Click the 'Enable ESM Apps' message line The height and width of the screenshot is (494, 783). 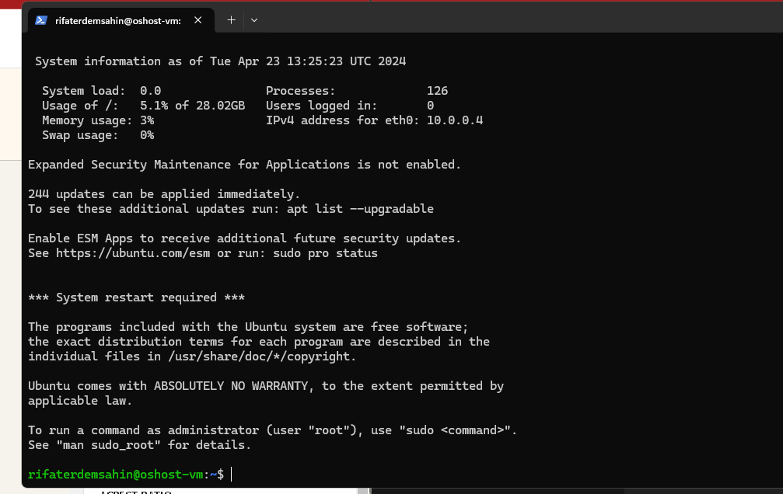244,238
